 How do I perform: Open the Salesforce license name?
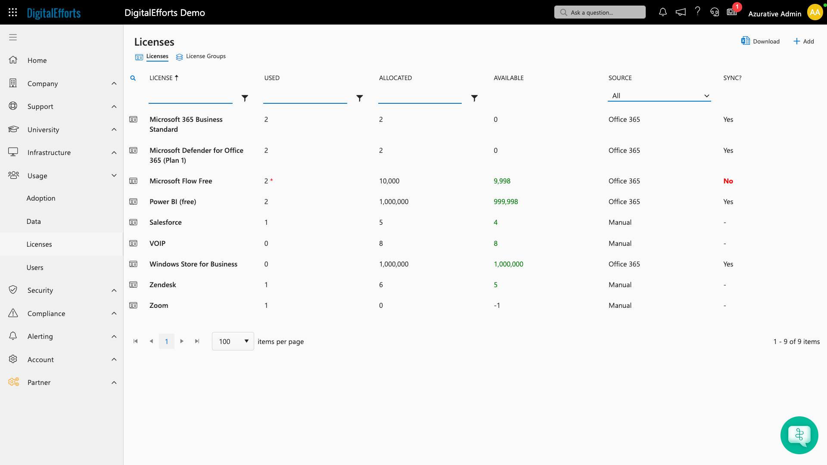(x=165, y=222)
